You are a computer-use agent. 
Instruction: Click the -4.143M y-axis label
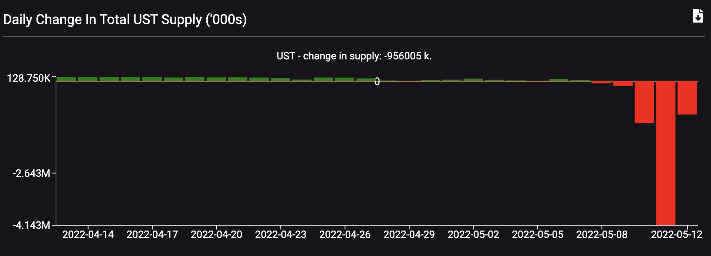click(32, 225)
